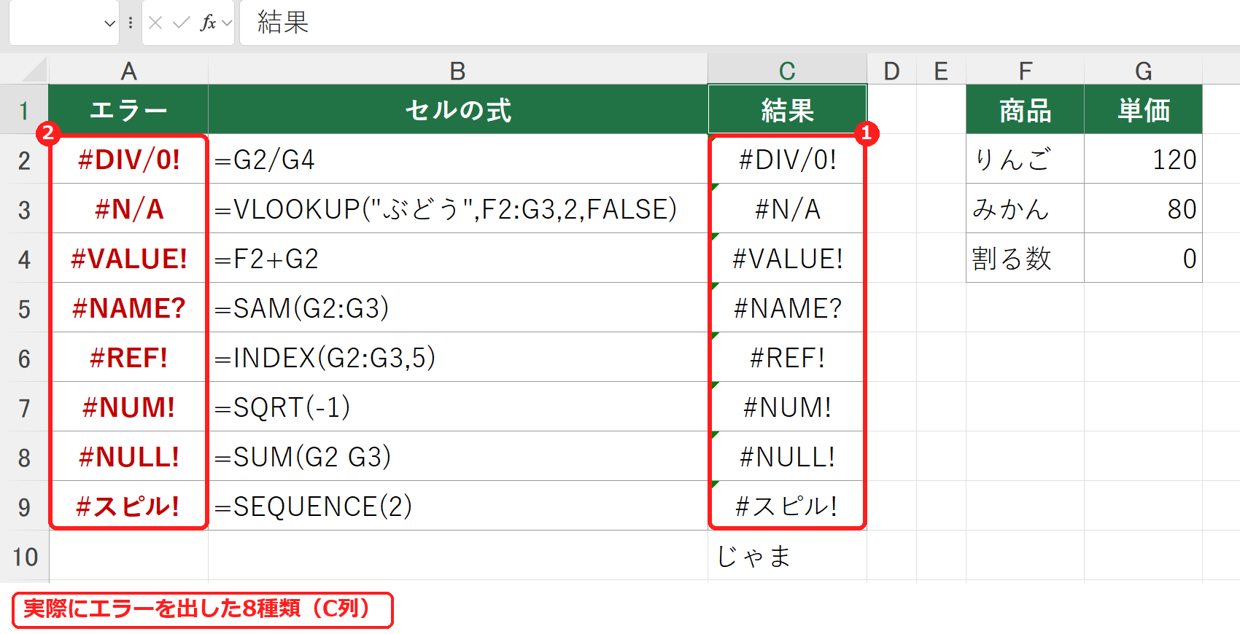Click the =SQRT(-1) cell

pos(458,407)
